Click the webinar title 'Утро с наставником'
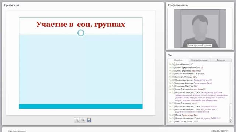 (17, 131)
